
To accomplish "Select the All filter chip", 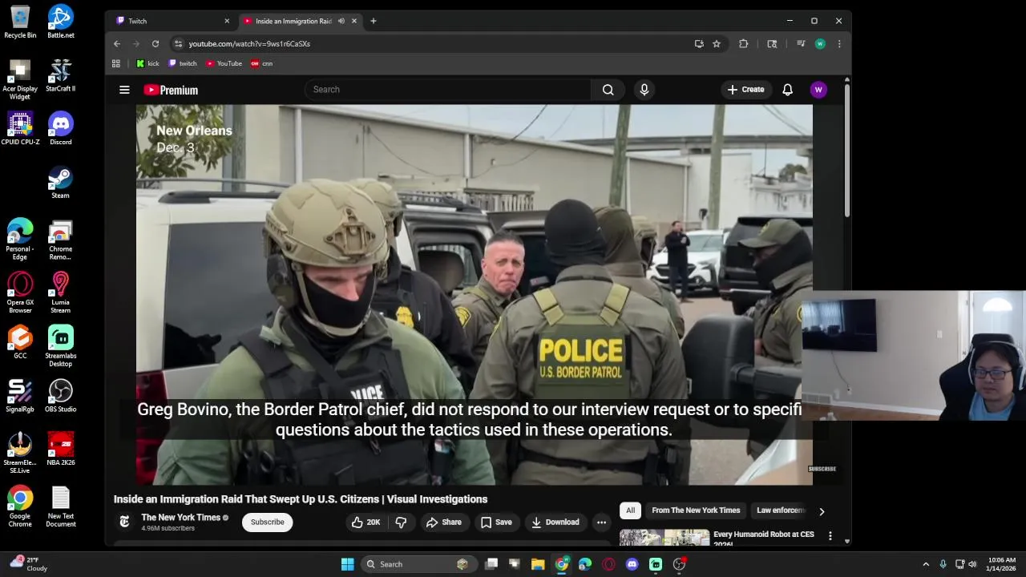I will [x=631, y=510].
